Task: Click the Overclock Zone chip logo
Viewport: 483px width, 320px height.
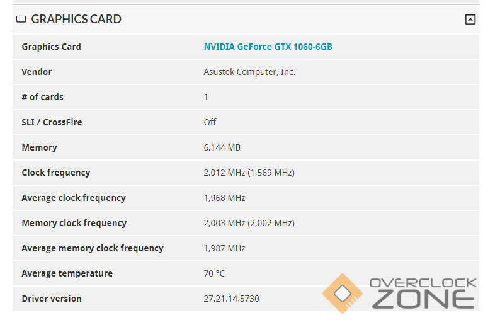Action: tap(343, 294)
